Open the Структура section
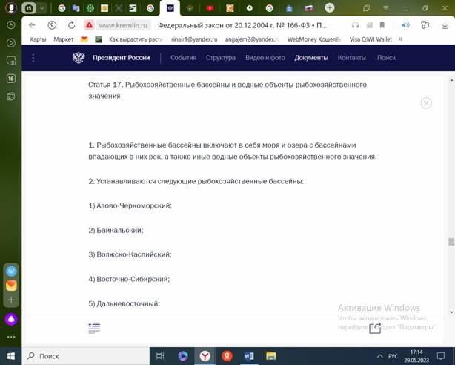Screen dimensions: 455x365 click(x=221, y=58)
